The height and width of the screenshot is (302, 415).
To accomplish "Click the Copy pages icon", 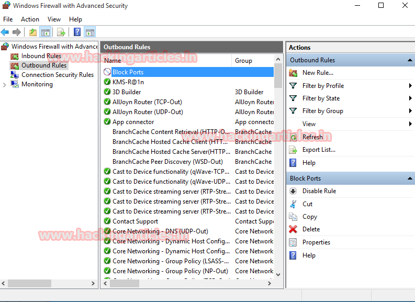I will click(293, 217).
